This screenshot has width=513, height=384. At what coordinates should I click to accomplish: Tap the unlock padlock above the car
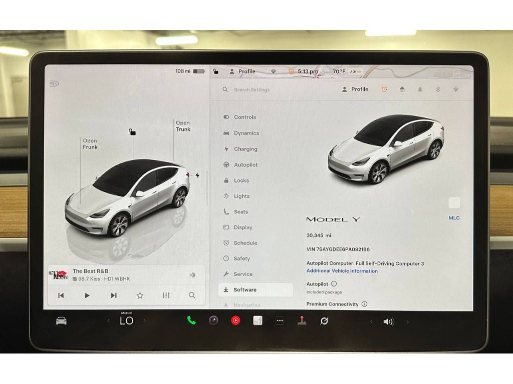coord(132,131)
